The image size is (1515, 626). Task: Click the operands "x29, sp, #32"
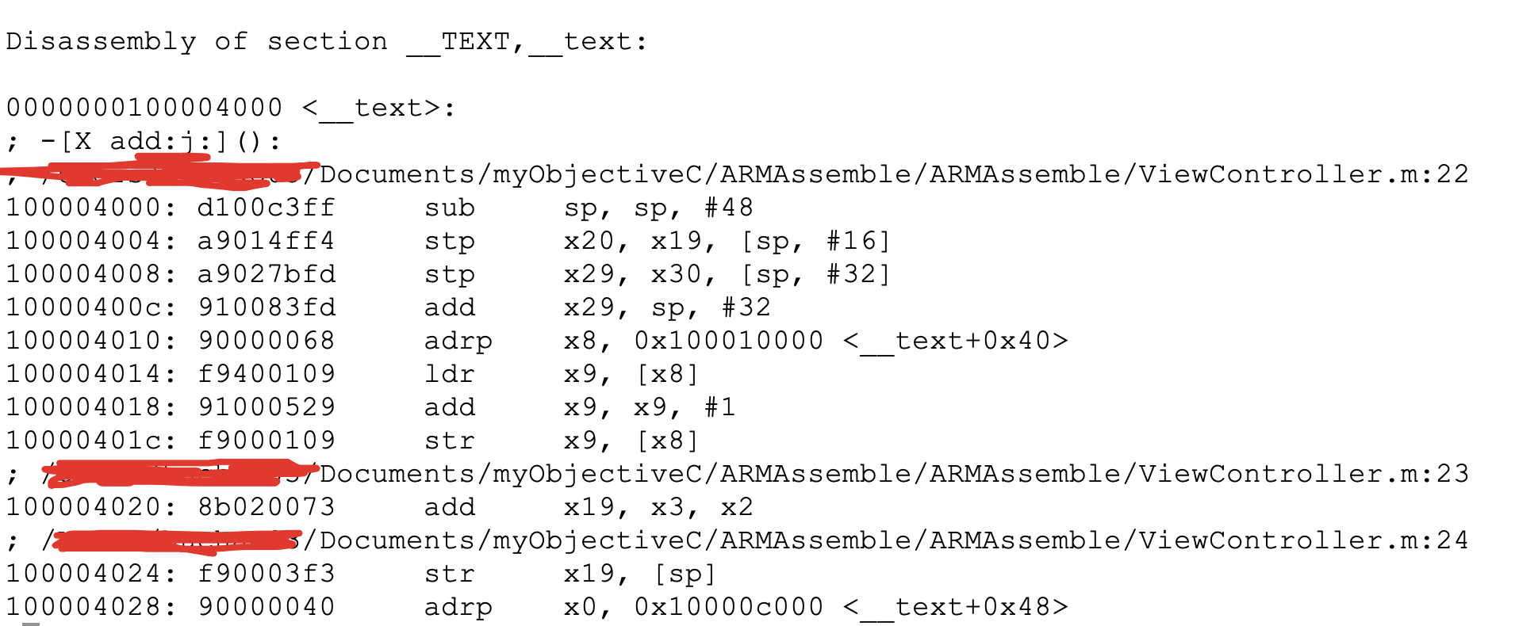(666, 307)
